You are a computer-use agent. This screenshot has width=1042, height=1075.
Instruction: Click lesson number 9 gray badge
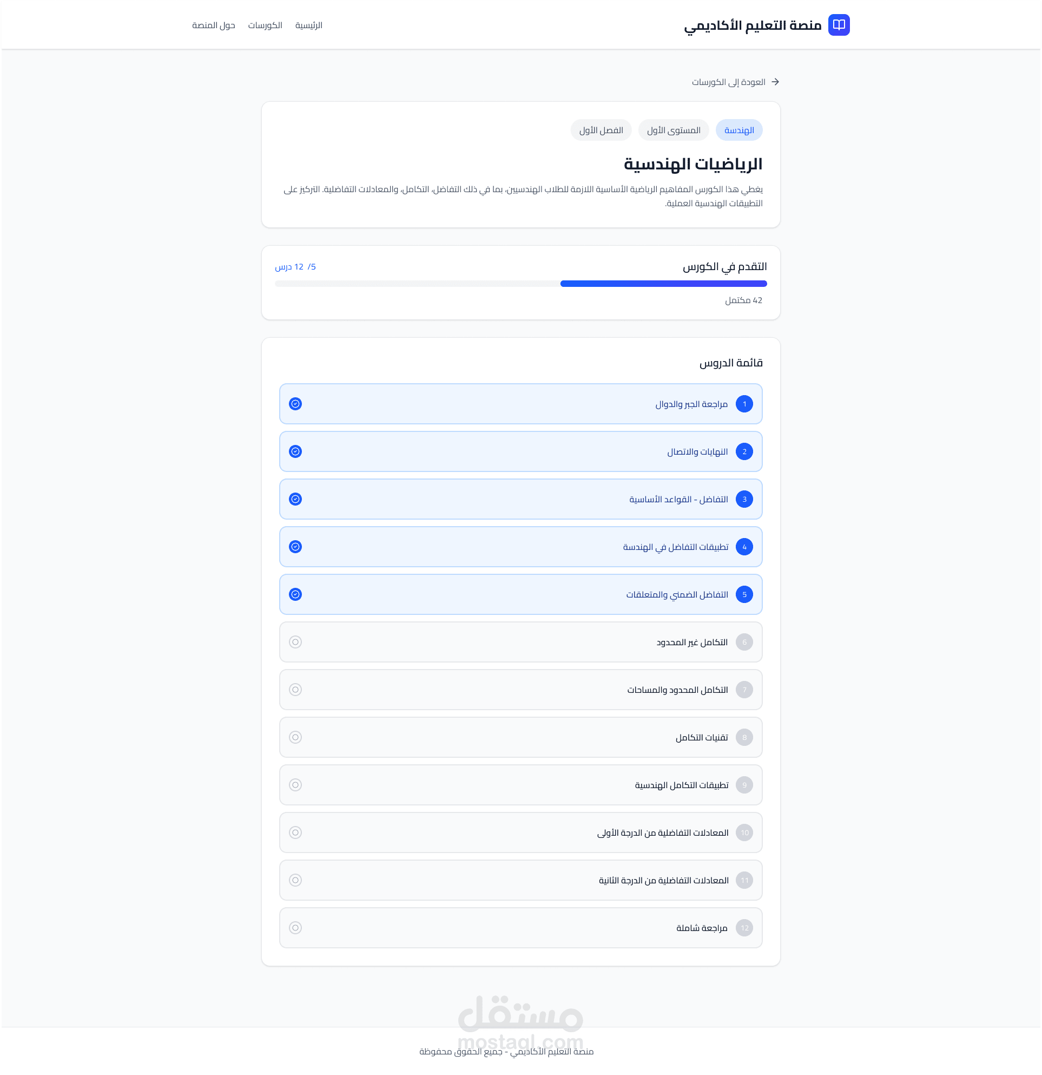(744, 785)
